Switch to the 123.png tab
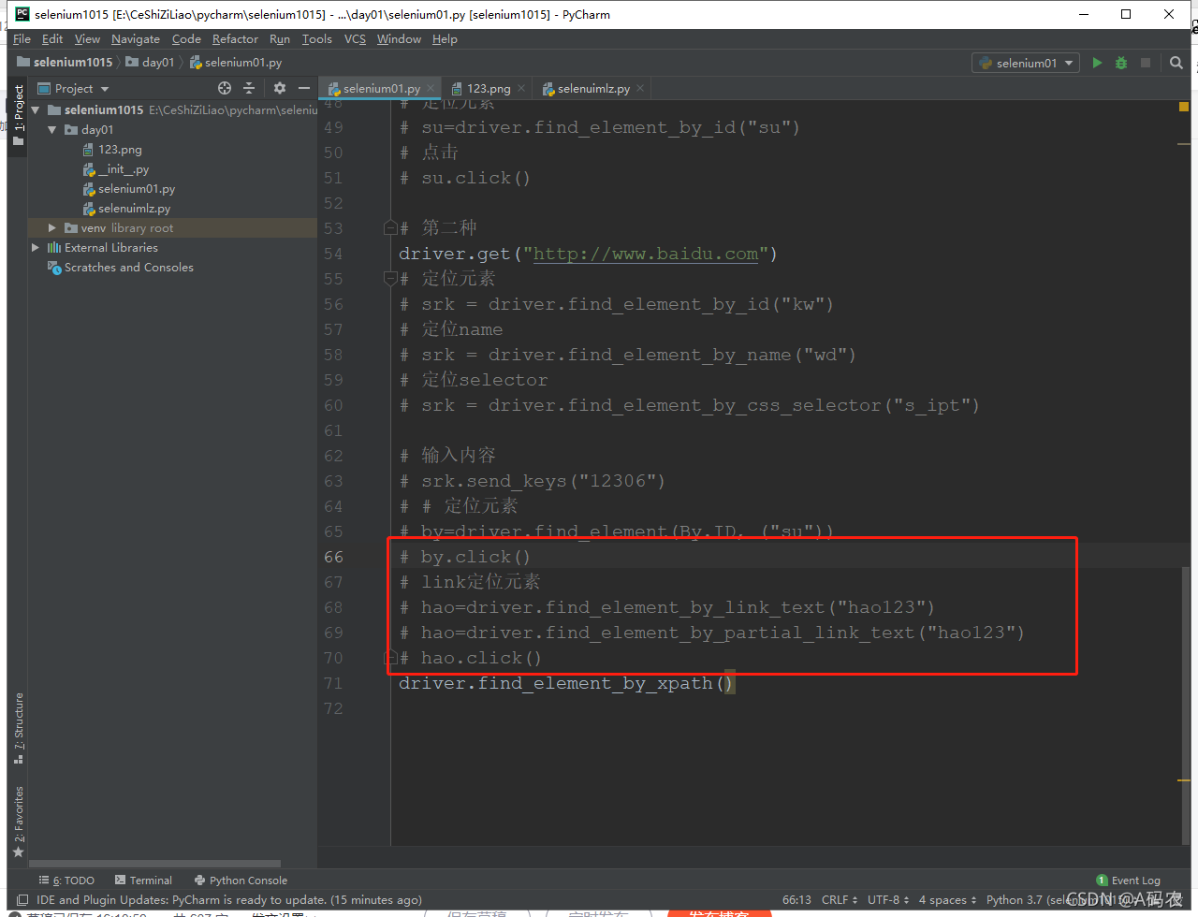Image resolution: width=1198 pixels, height=917 pixels. [489, 89]
